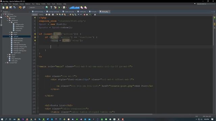Open the Run Project dropdown arrow
216x121 pixels.
point(61,7)
